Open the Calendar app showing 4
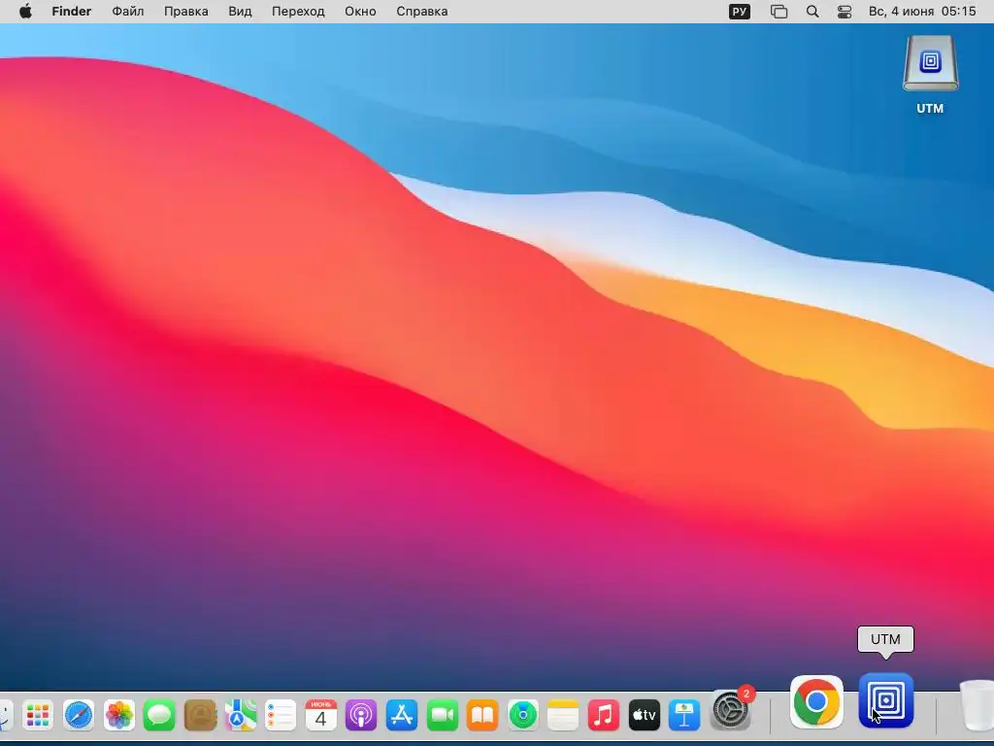The width and height of the screenshot is (994, 746). point(320,716)
